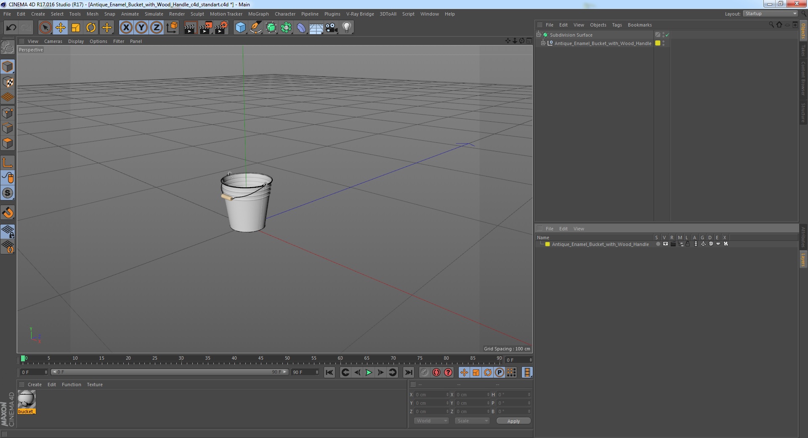Select the bucket material thumbnail
Image resolution: width=808 pixels, height=438 pixels.
click(27, 399)
